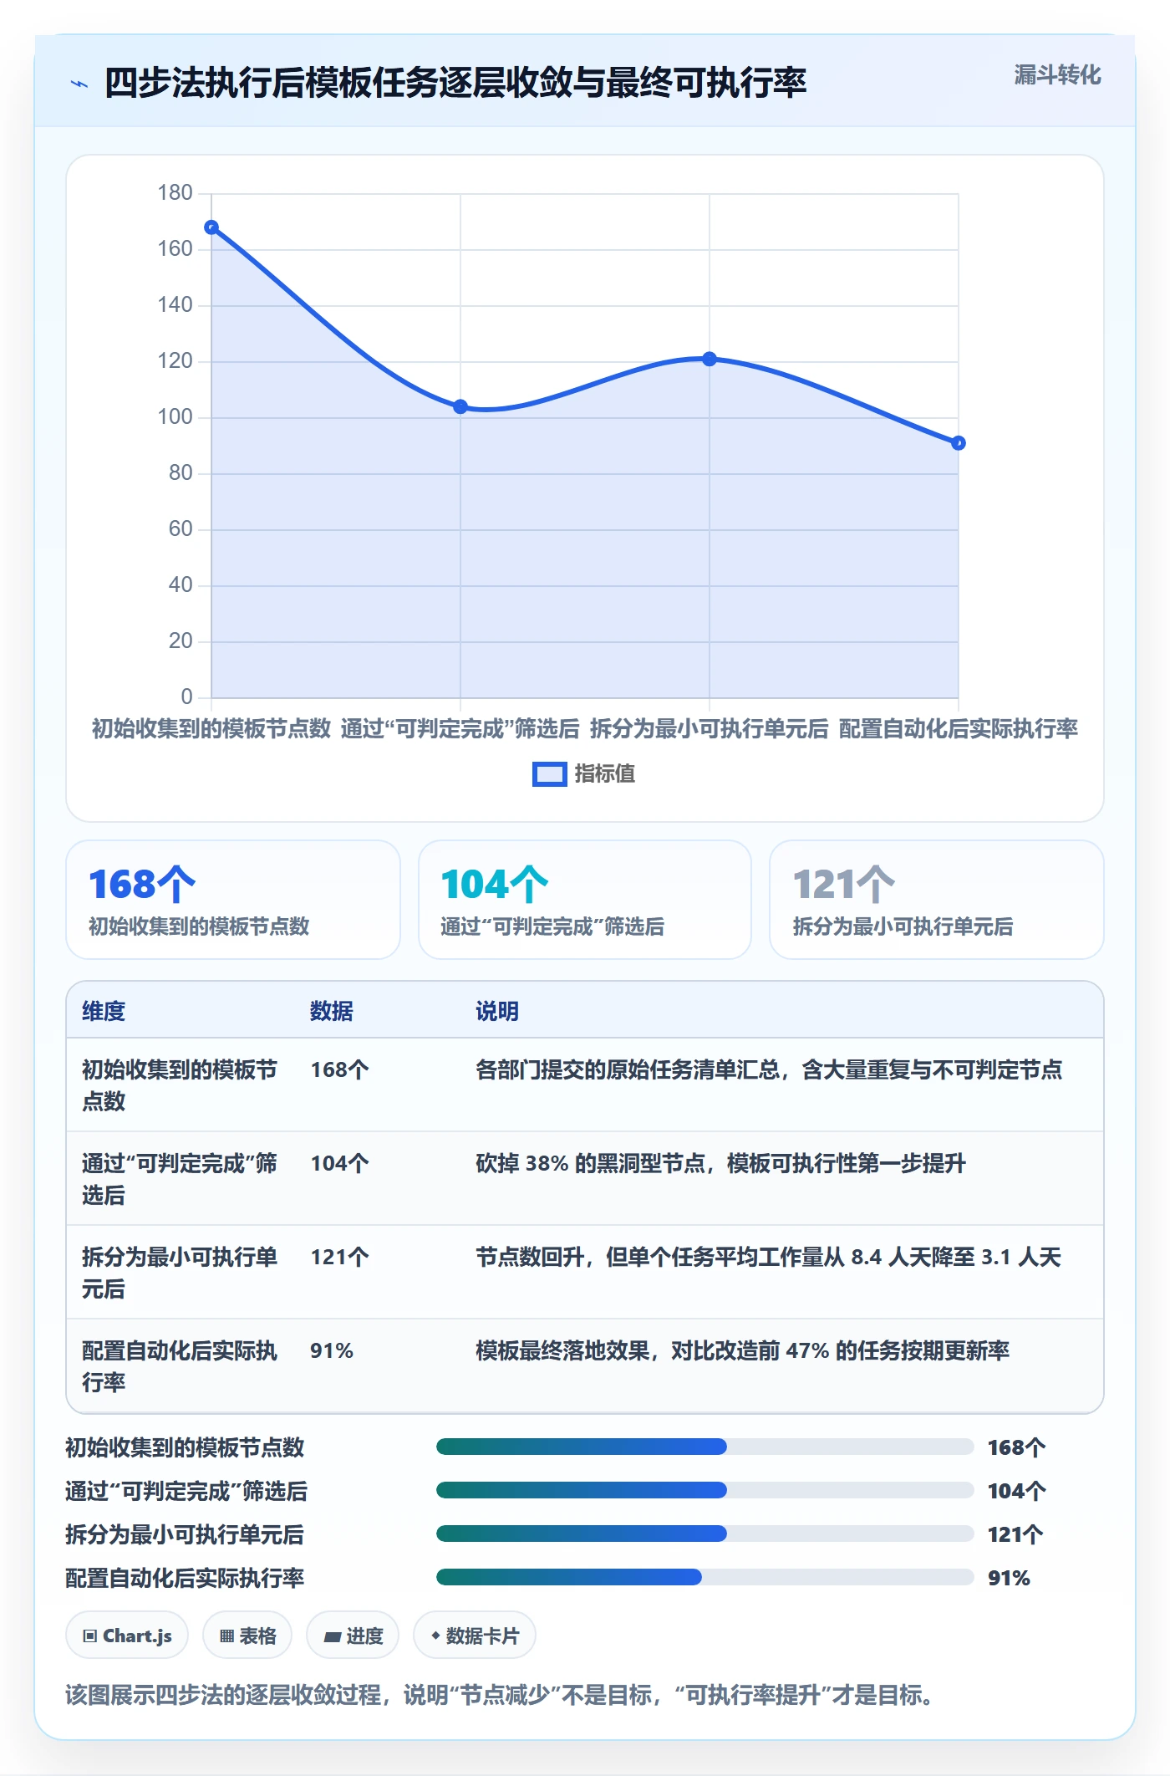The height and width of the screenshot is (1776, 1170).
Task: Click the 进度 chip
Action: pos(353,1635)
